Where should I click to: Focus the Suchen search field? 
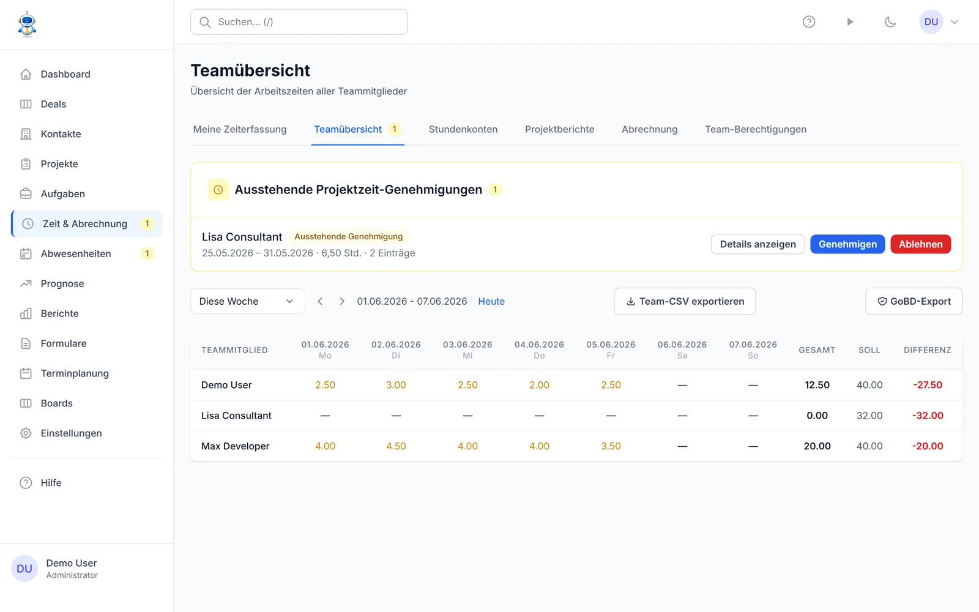[299, 22]
